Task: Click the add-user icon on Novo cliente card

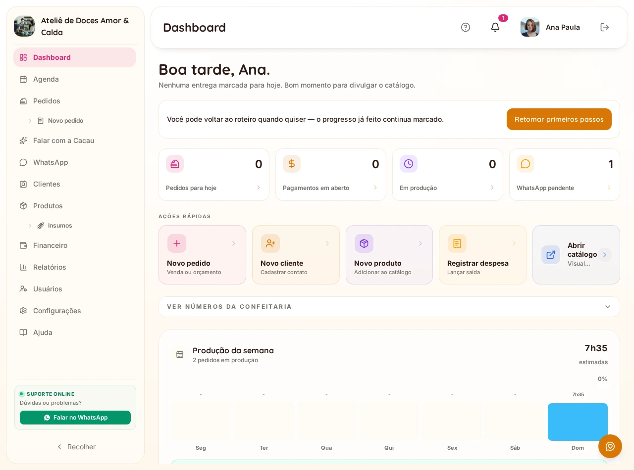Action: coord(270,243)
